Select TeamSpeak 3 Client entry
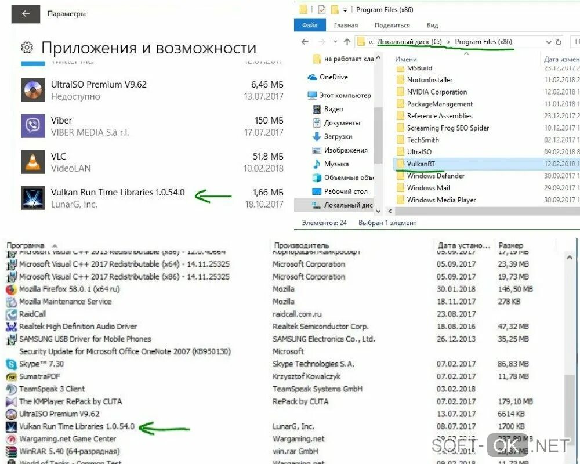The height and width of the screenshot is (464, 580). tap(45, 389)
